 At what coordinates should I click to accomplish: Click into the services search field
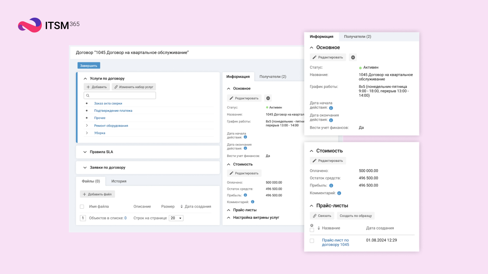[120, 95]
